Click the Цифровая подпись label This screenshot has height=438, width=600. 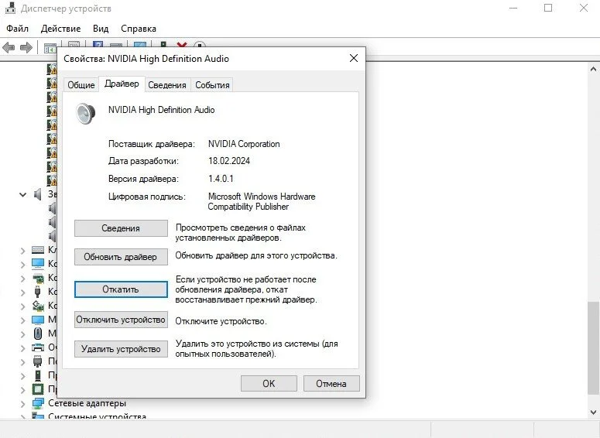click(x=146, y=197)
